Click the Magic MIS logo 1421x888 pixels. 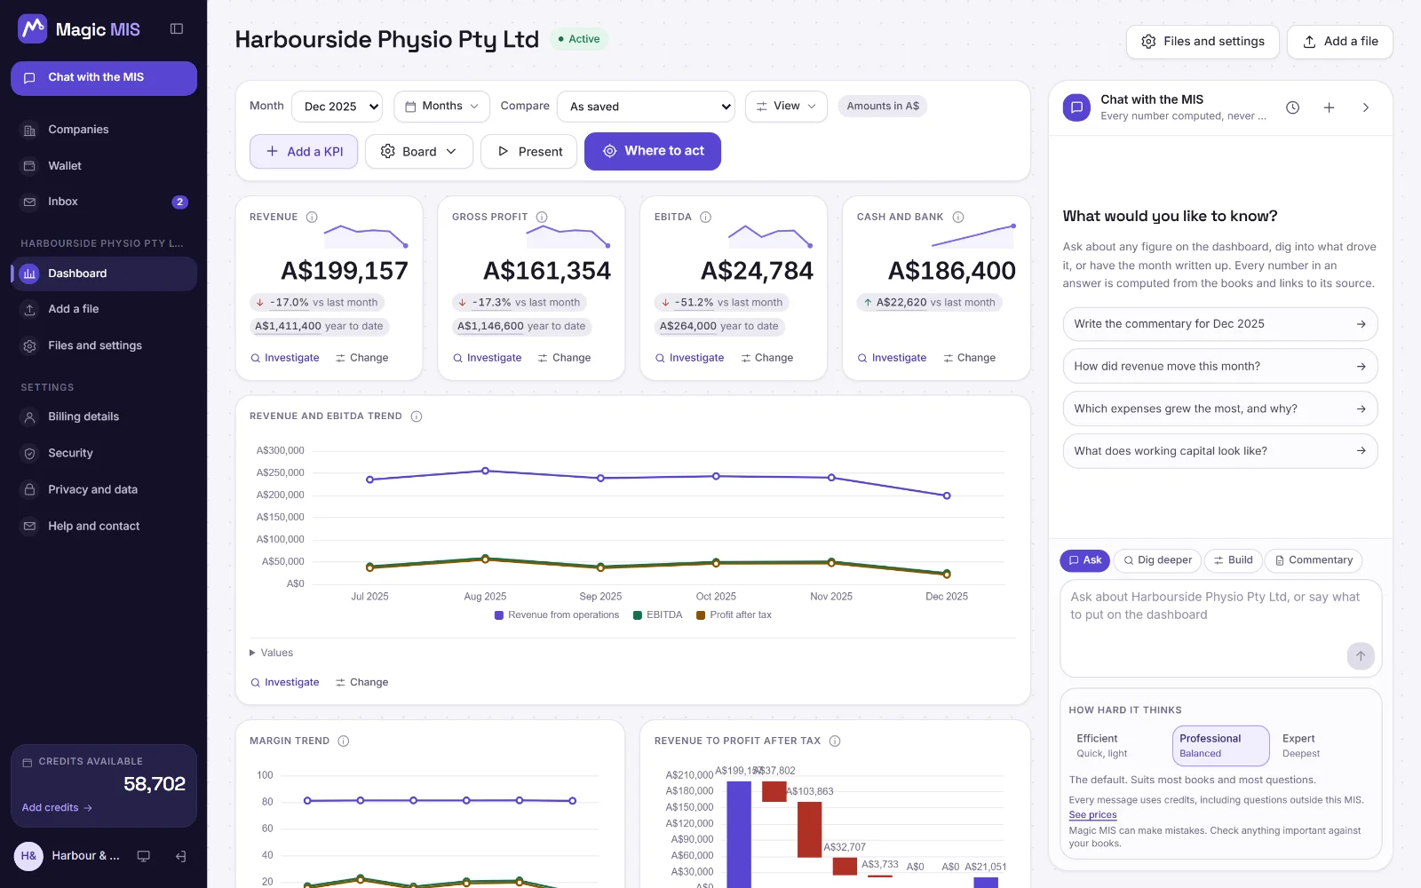pos(79,29)
